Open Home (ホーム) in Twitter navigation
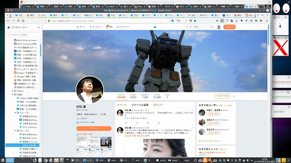 pos(81,27)
